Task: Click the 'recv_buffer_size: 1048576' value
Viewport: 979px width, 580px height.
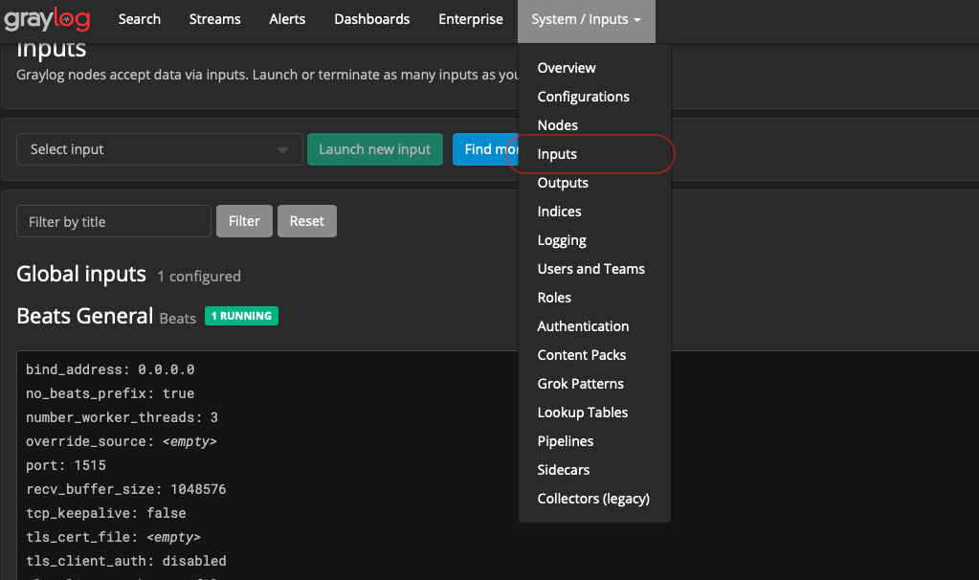Action: pyautogui.click(x=125, y=489)
